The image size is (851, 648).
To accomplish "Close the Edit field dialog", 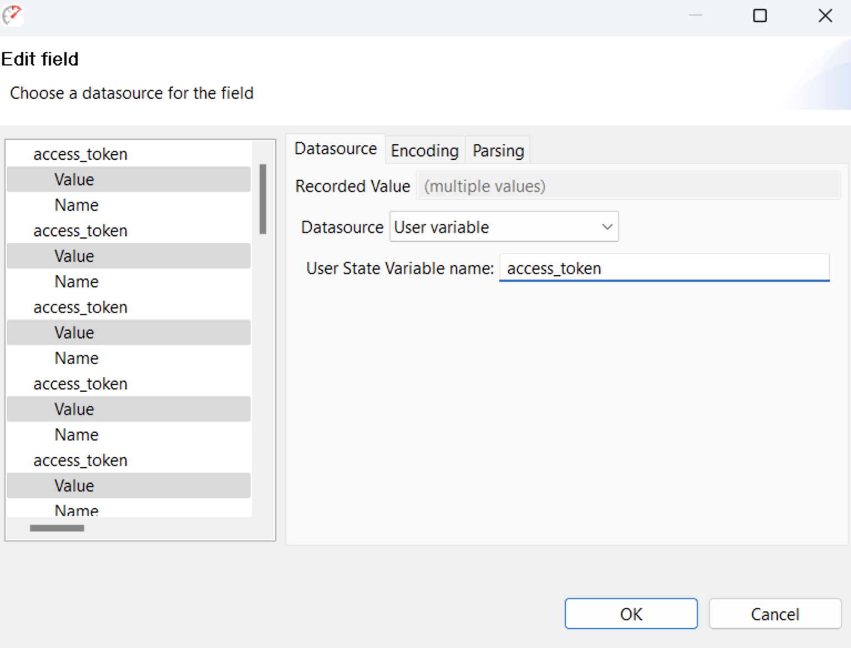I will pos(825,16).
